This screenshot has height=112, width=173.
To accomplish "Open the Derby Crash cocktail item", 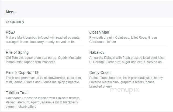I will 100,73.
